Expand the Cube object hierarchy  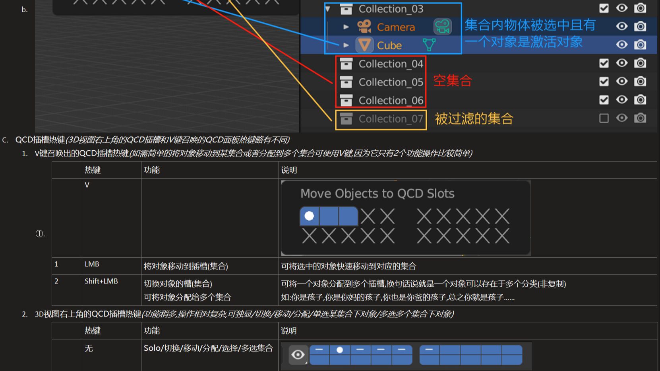(346, 45)
